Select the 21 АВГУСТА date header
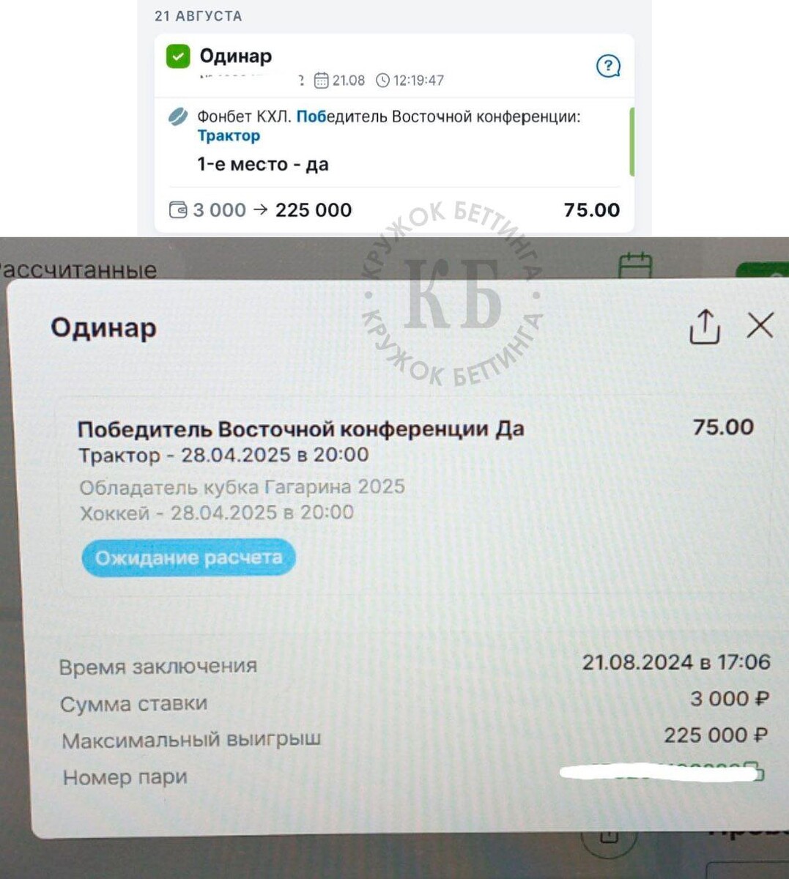This screenshot has height=879, width=789. [x=198, y=16]
